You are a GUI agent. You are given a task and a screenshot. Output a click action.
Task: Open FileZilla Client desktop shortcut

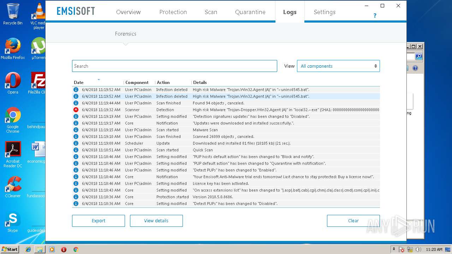tap(37, 83)
